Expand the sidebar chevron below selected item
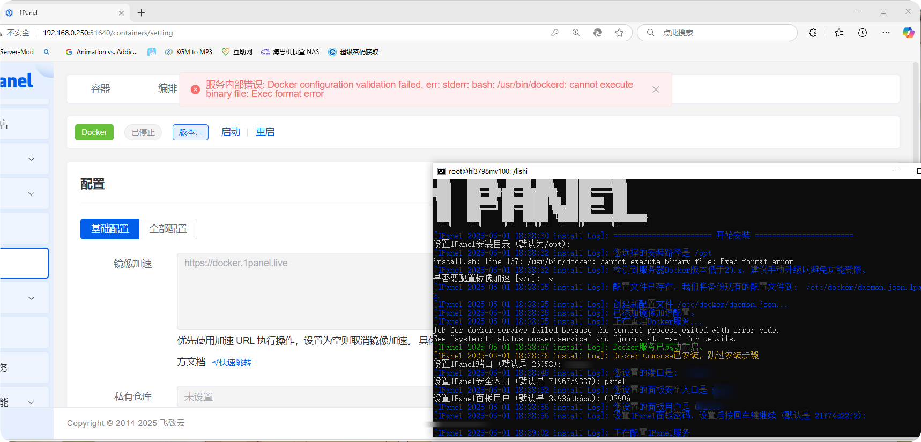 tap(31, 298)
